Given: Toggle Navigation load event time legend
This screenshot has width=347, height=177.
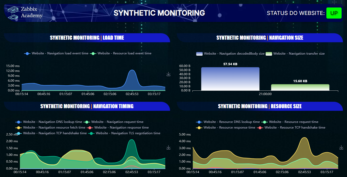Looking at the screenshot, I should click(56, 53).
